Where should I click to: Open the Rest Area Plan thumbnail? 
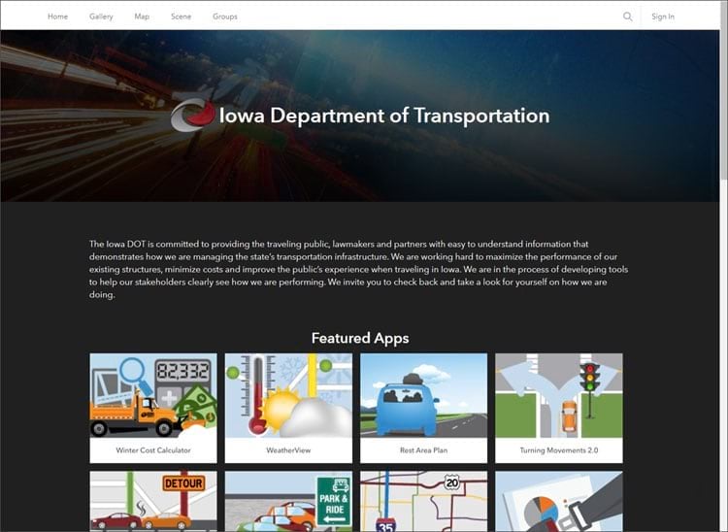click(x=423, y=395)
